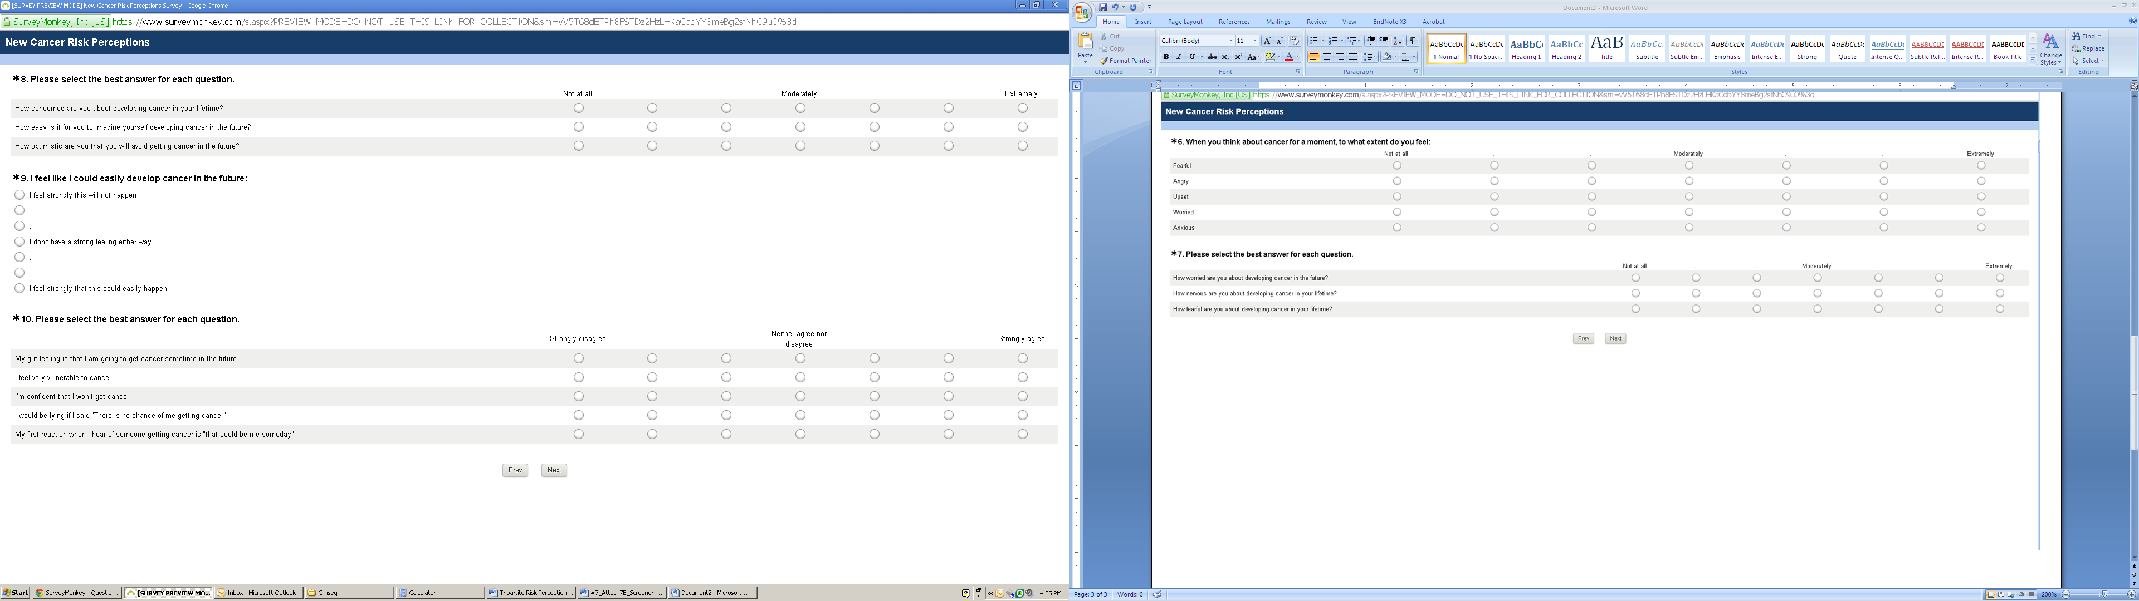Click the Save icon in Quick Access toolbar
This screenshot has width=2139, height=601.
click(x=1103, y=7)
